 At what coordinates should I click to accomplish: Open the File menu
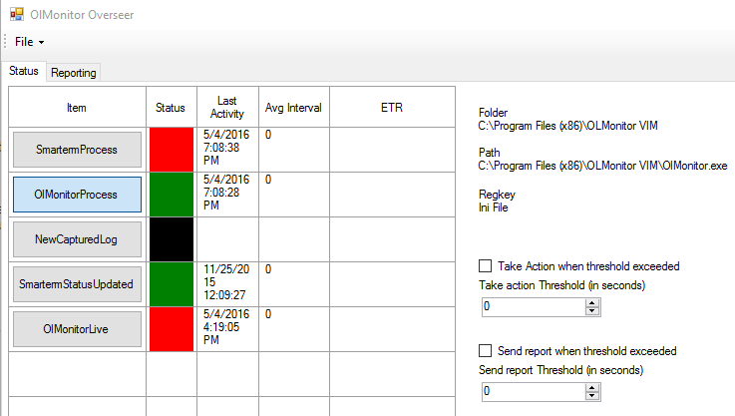click(29, 42)
